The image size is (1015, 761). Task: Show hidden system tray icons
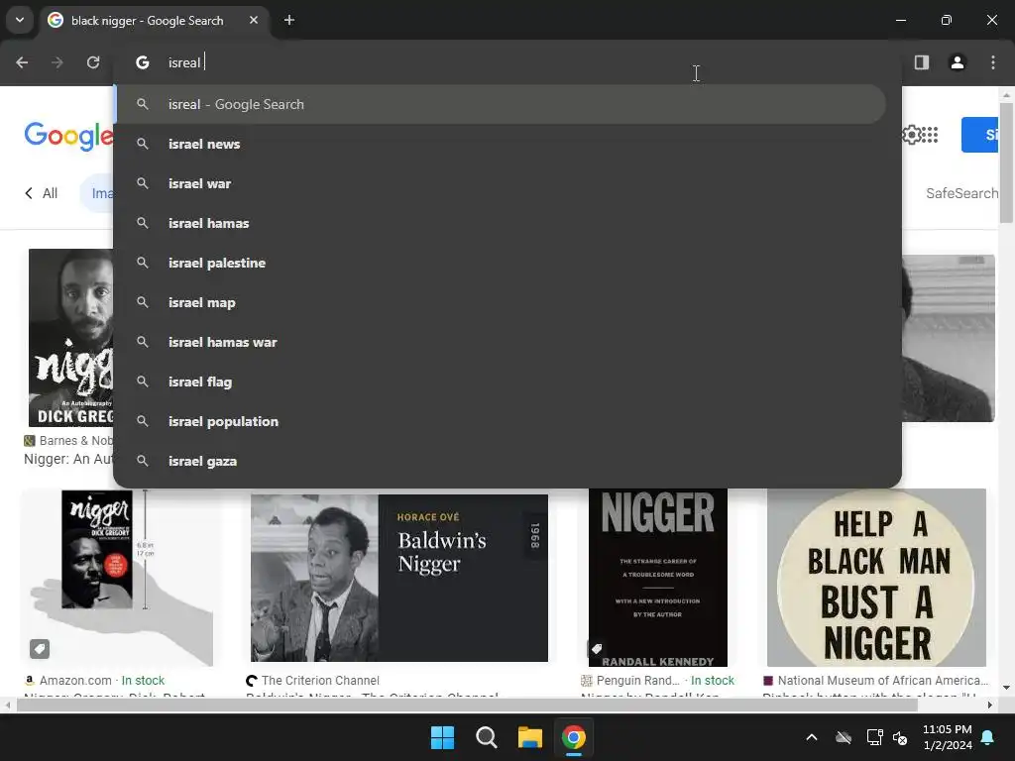click(812, 737)
